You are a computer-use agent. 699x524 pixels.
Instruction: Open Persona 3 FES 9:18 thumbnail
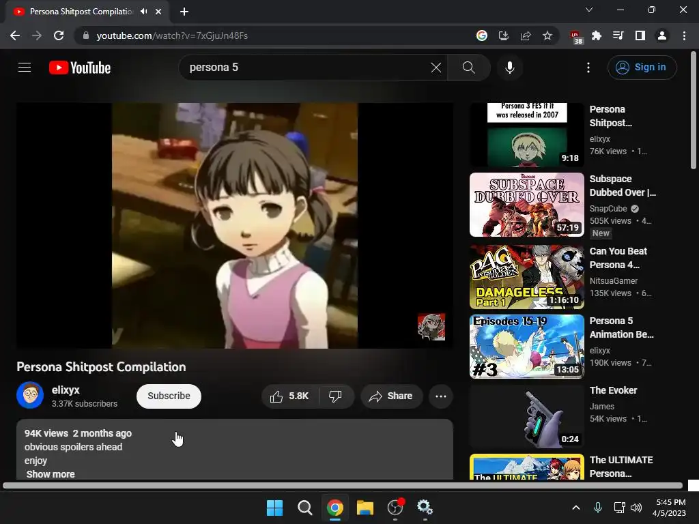[x=526, y=135]
